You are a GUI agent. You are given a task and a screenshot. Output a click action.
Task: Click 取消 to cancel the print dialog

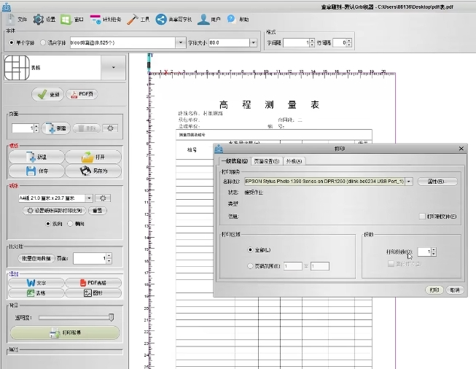tap(454, 290)
